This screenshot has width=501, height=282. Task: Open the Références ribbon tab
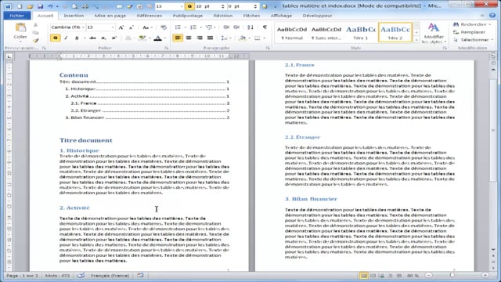coord(149,16)
